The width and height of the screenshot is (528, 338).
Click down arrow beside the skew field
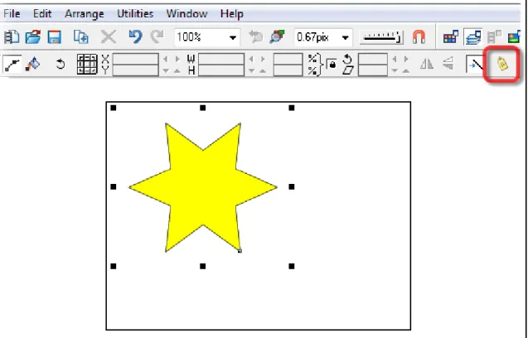(395, 70)
